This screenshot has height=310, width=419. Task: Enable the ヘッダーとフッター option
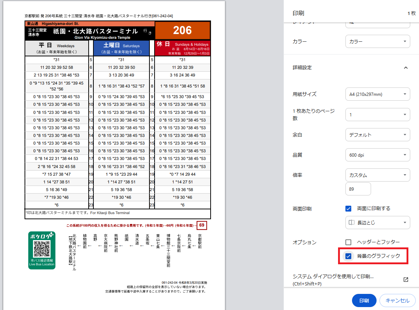pos(348,242)
